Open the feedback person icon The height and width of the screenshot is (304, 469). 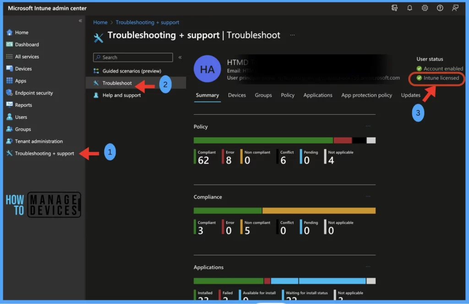(x=455, y=8)
